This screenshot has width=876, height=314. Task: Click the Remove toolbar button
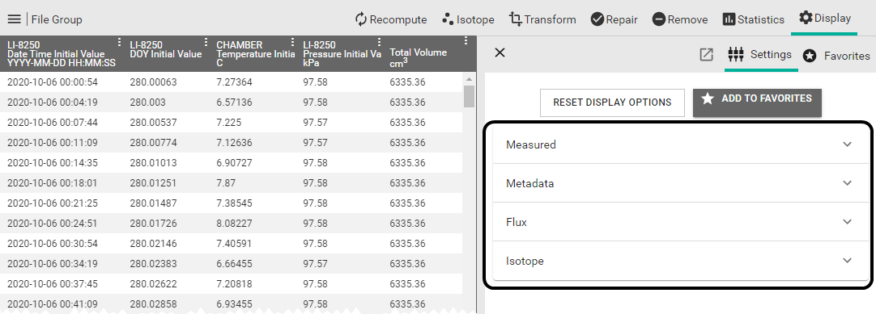point(680,19)
